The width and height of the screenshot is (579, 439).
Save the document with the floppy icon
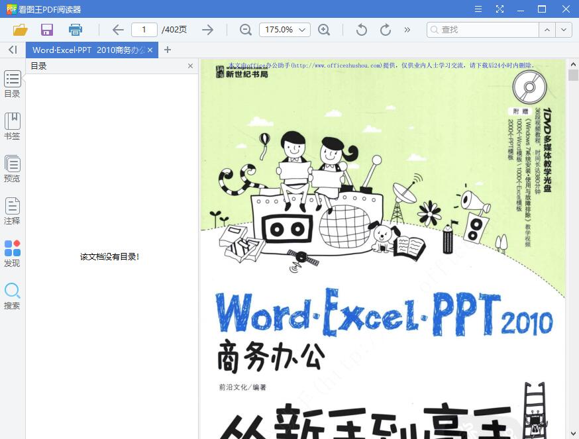pos(47,30)
